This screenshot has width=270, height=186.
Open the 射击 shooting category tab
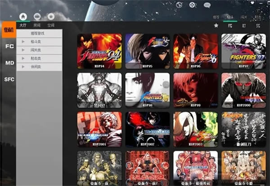click(x=258, y=17)
